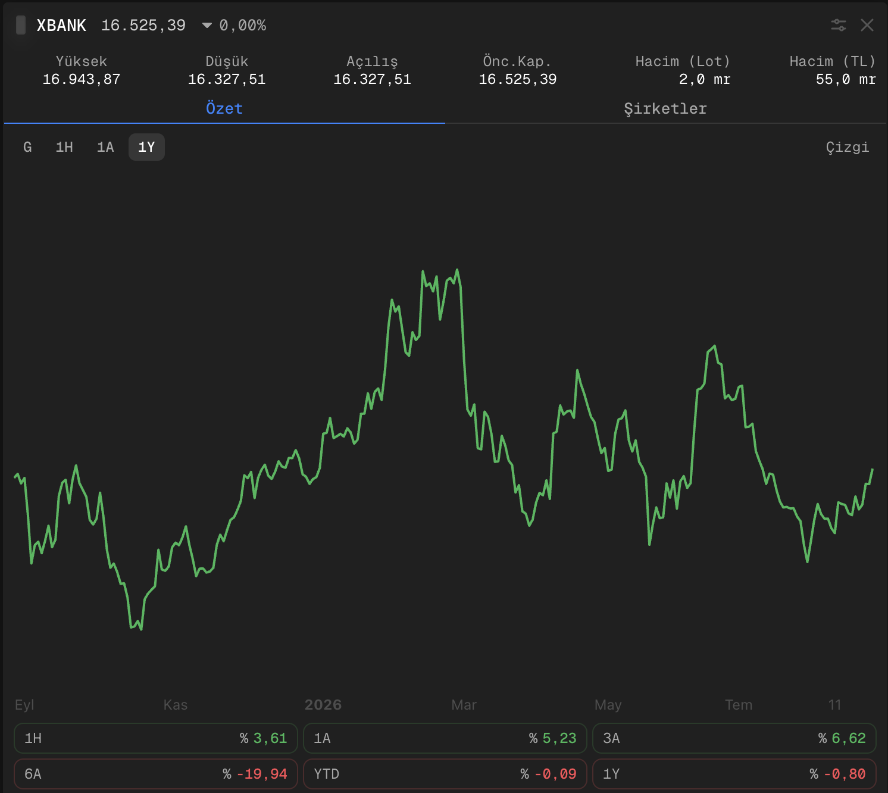Click the down-arrow change indicator next to 0,00%
The image size is (888, 793).
tap(207, 26)
